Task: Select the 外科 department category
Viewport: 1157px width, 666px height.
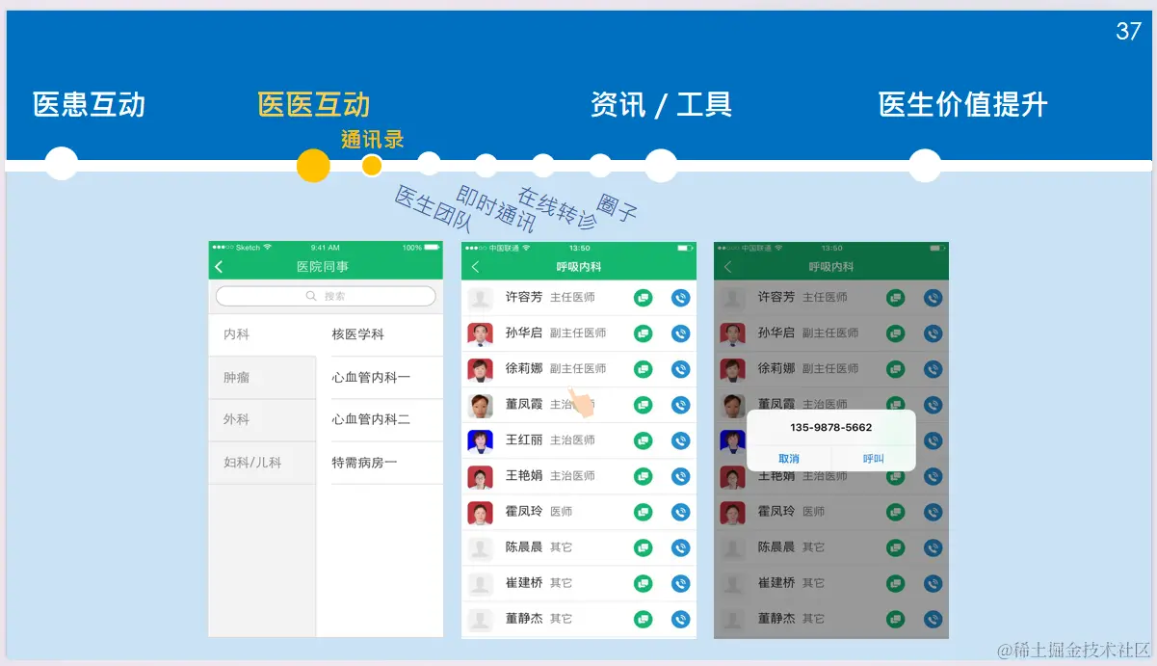Action: pyautogui.click(x=262, y=420)
